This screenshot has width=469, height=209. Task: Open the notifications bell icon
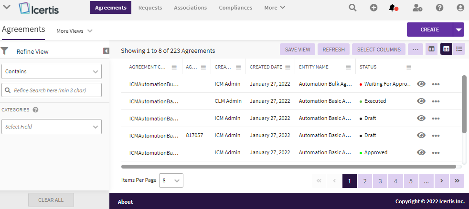(393, 8)
